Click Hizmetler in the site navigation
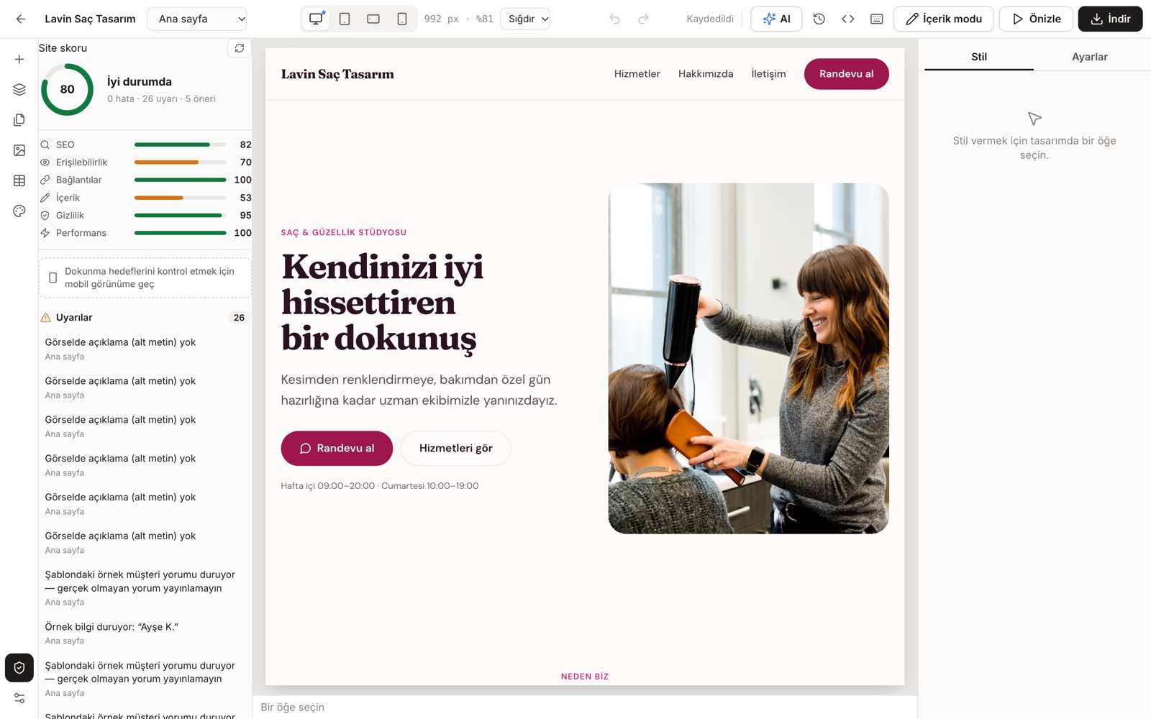 click(x=637, y=74)
